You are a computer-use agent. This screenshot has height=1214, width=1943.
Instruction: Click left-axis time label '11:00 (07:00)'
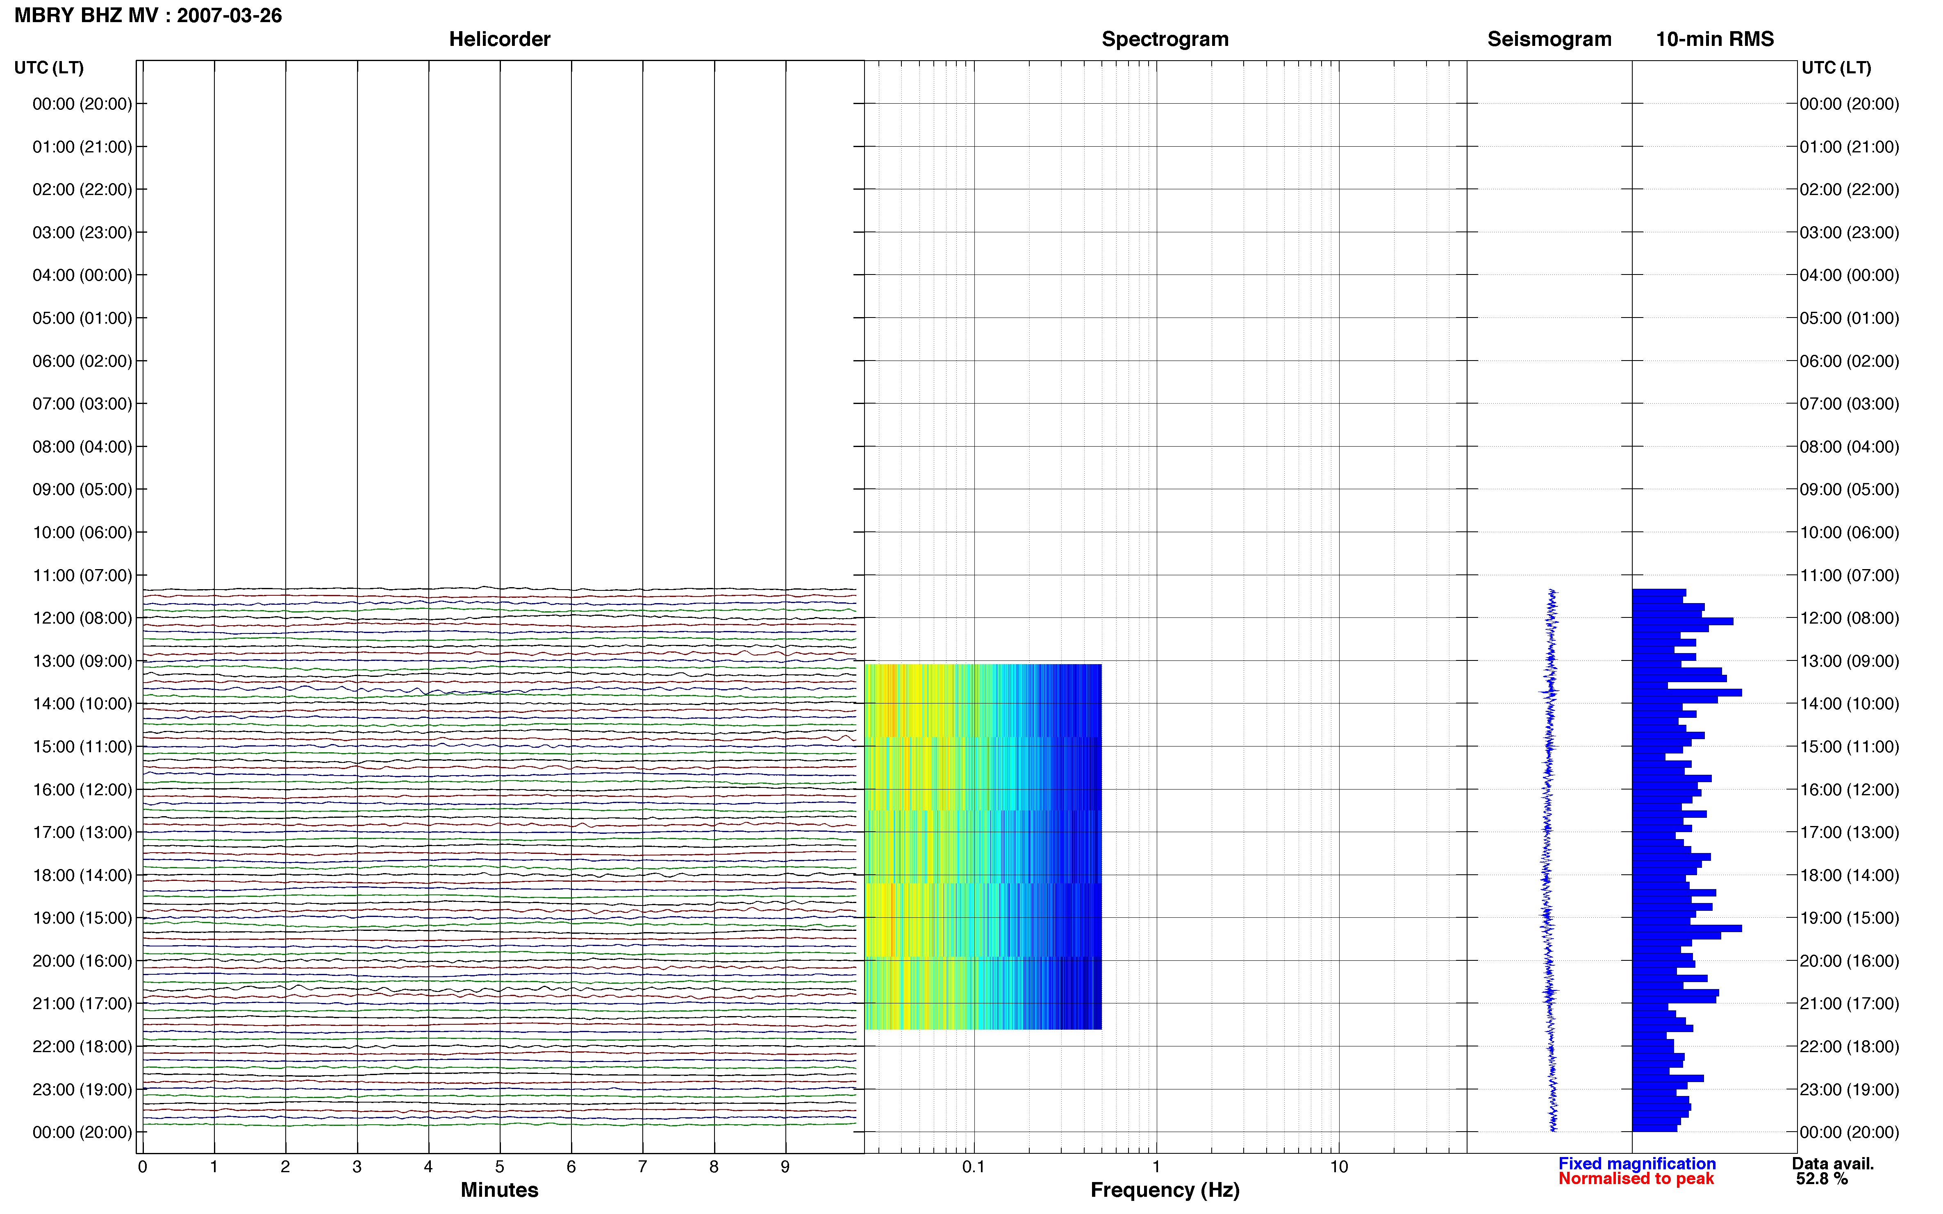point(82,576)
